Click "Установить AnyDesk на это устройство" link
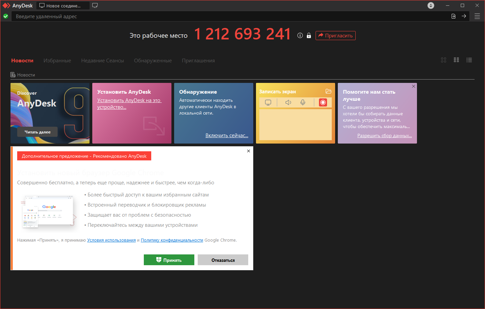Screen dimensions: 485x309 click(x=129, y=104)
